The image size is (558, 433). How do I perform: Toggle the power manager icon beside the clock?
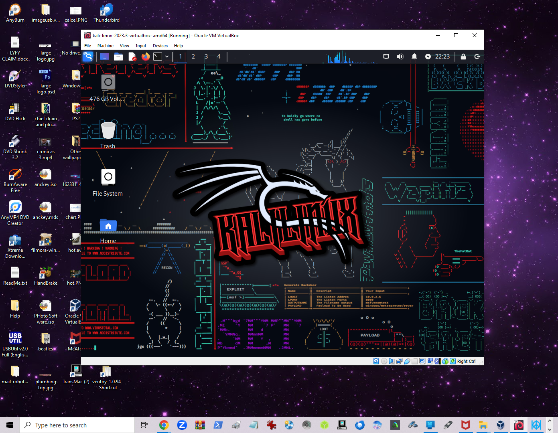click(x=428, y=57)
